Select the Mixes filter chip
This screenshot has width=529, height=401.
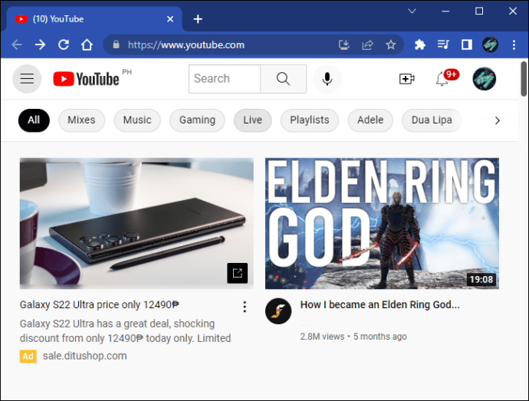[81, 120]
